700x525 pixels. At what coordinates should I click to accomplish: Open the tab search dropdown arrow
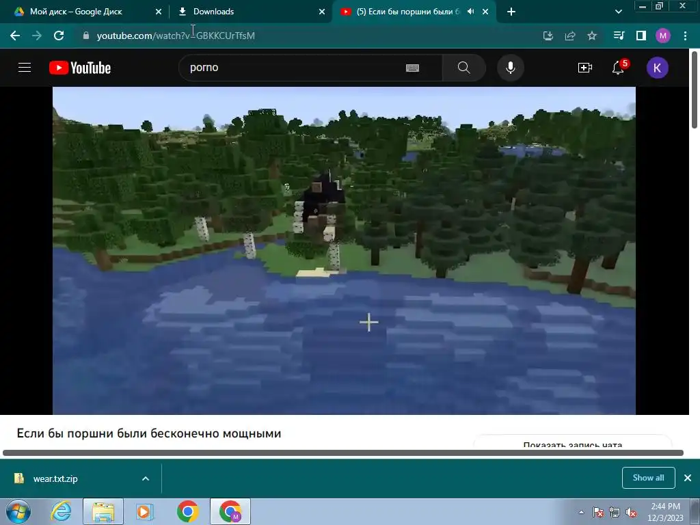pyautogui.click(x=618, y=12)
